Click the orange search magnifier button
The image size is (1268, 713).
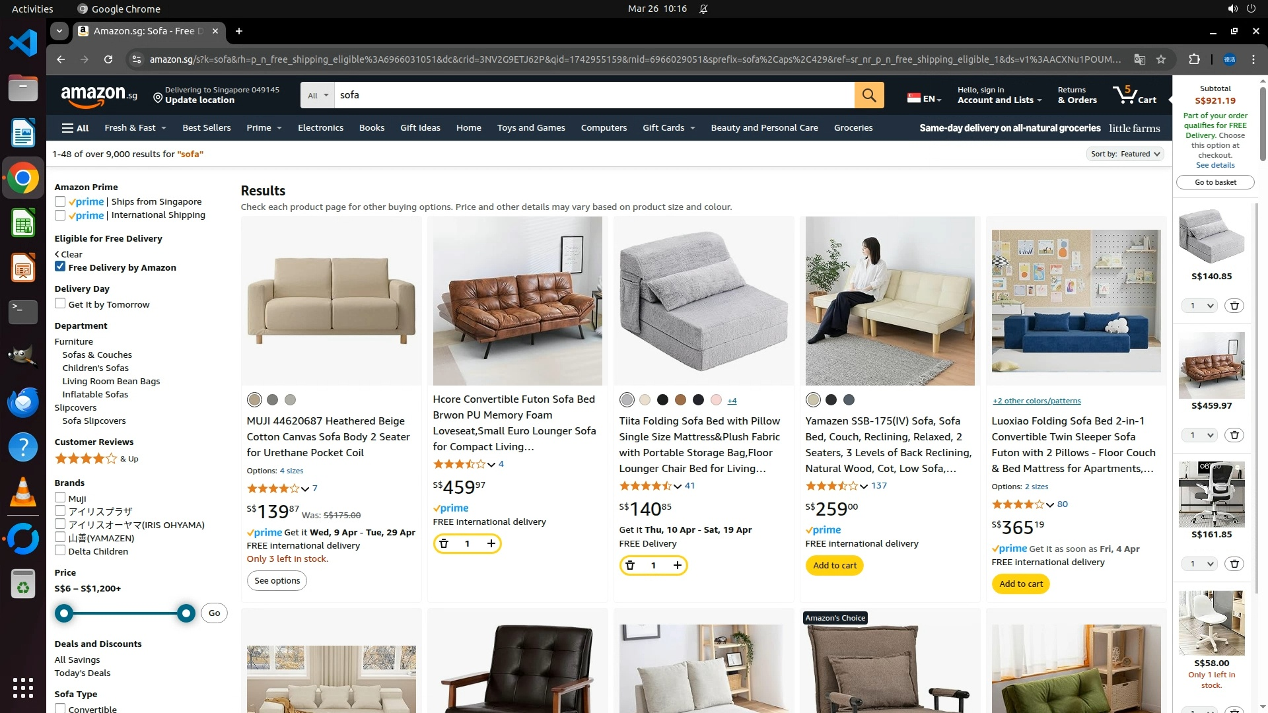click(869, 95)
